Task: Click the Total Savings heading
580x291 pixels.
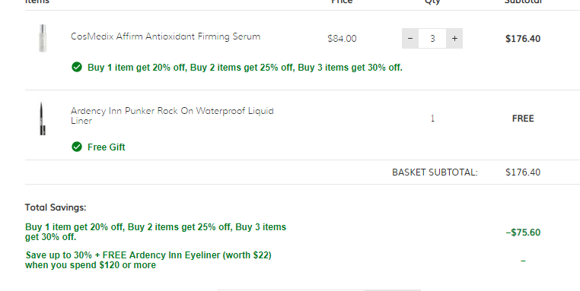Action: point(56,207)
